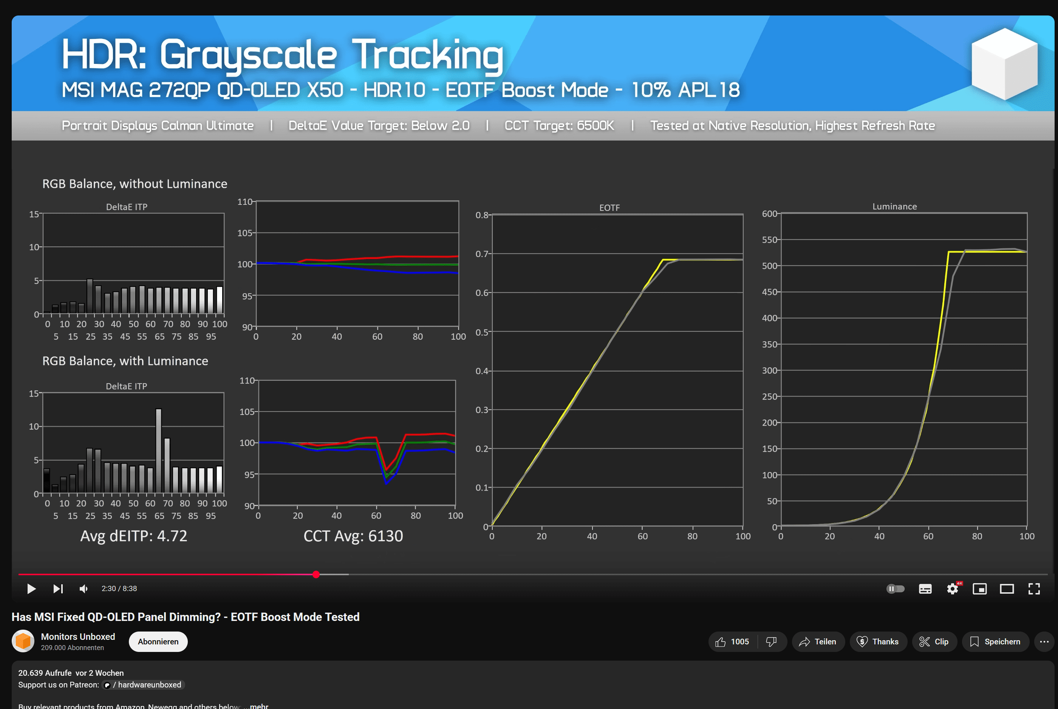The image size is (1058, 709).
Task: Share via the Teilen button
Action: point(818,642)
